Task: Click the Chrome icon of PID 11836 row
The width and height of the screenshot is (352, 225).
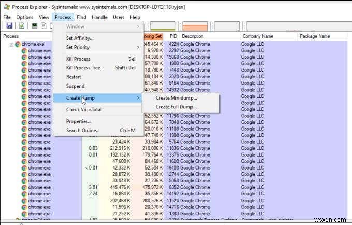Action: pos(24,149)
